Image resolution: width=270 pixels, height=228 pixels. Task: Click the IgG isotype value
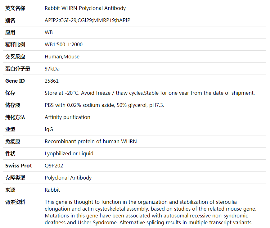49,130
